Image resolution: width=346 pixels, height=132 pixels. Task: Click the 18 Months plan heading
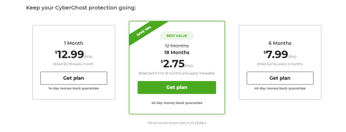[x=177, y=52]
